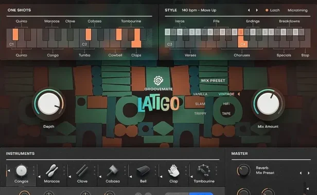Click the 'INSTRUMENTS' section heading

click(x=20, y=153)
